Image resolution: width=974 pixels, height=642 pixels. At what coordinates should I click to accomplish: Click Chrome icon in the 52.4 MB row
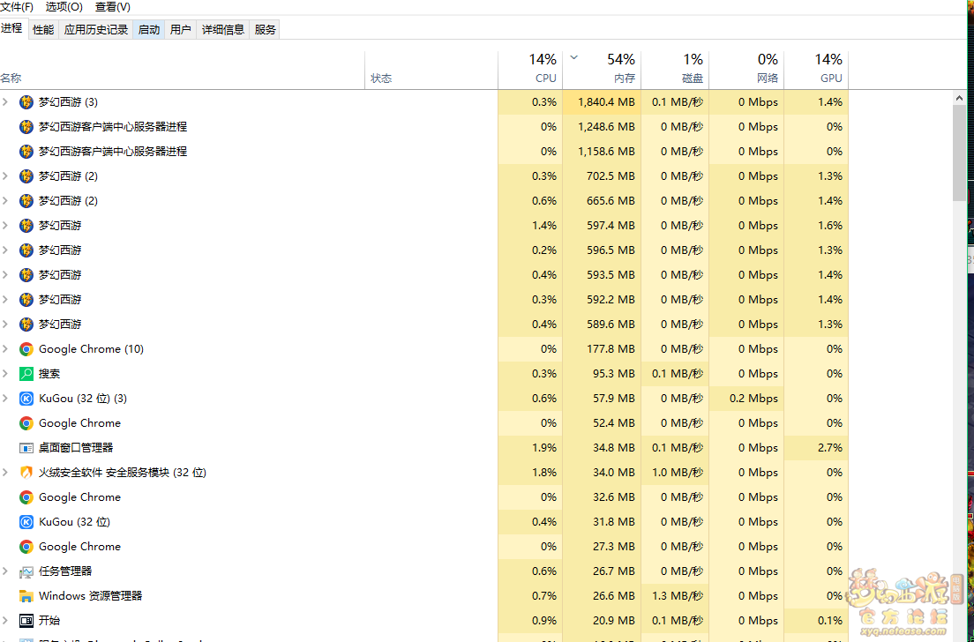click(26, 423)
